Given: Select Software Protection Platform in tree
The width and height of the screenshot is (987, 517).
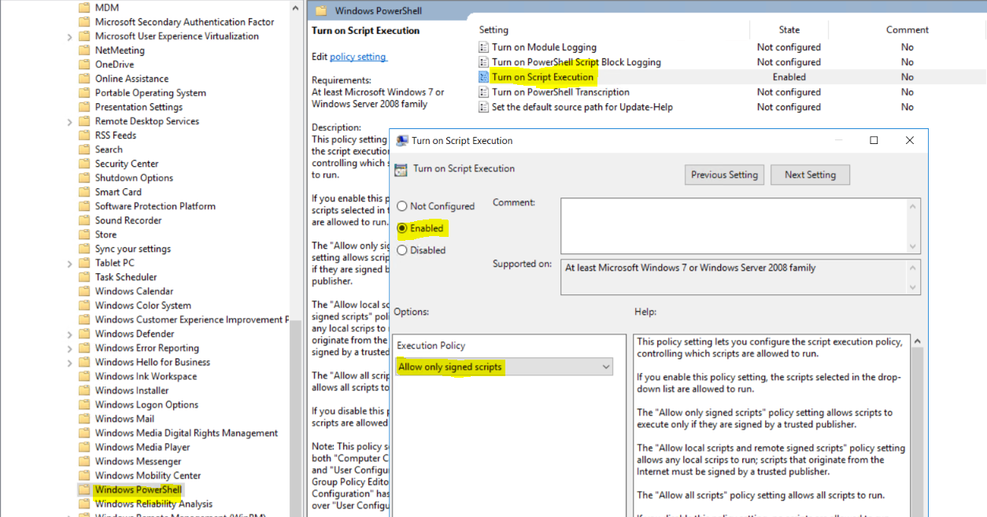Looking at the screenshot, I should pos(155,206).
